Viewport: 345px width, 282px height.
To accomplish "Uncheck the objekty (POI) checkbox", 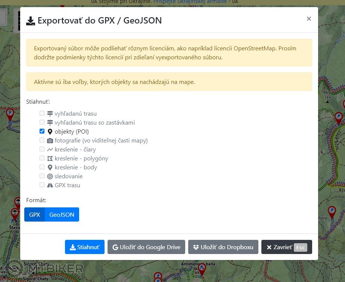I will [x=42, y=131].
